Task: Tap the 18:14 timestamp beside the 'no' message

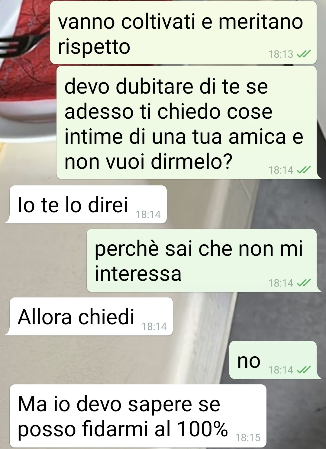Action: (x=281, y=370)
